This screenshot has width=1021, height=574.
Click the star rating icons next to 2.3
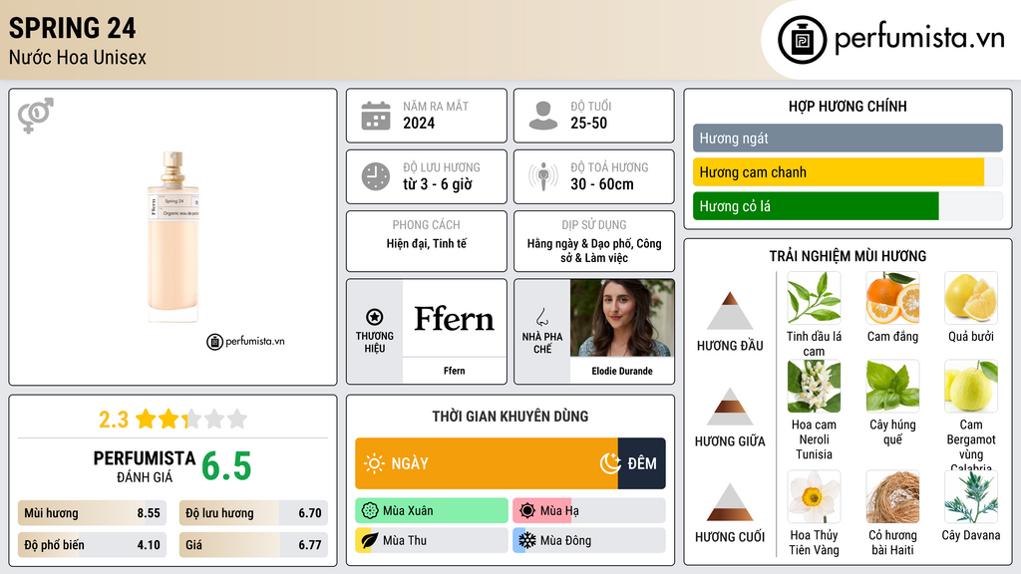[x=191, y=420]
